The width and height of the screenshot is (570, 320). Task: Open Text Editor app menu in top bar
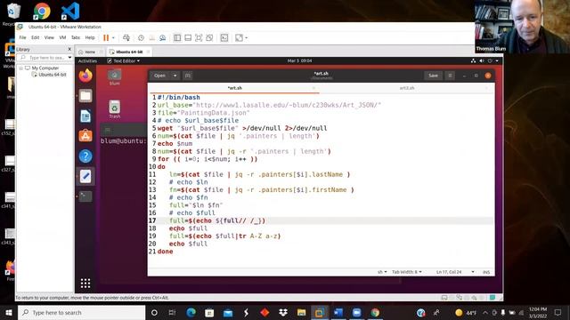click(124, 61)
